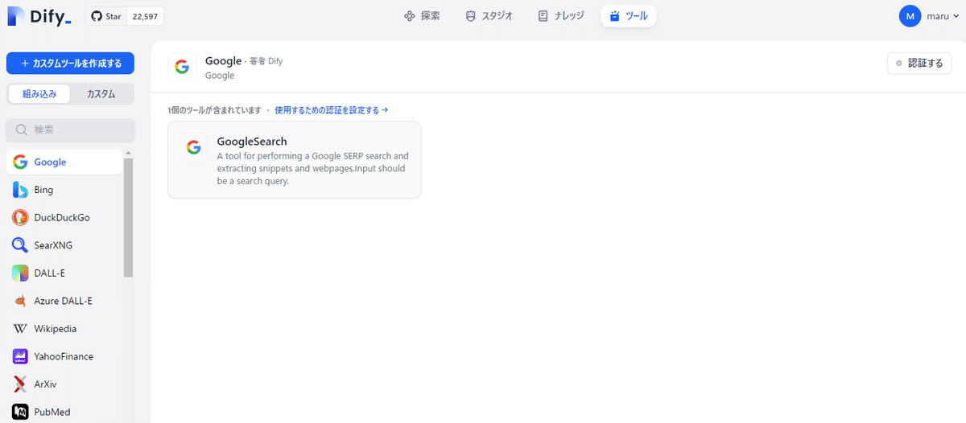Open 使用するための認証を設定する link
This screenshot has width=966, height=423.
332,110
